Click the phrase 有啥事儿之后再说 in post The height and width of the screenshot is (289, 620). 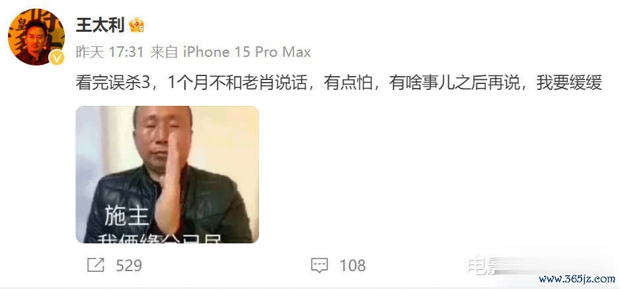(454, 83)
